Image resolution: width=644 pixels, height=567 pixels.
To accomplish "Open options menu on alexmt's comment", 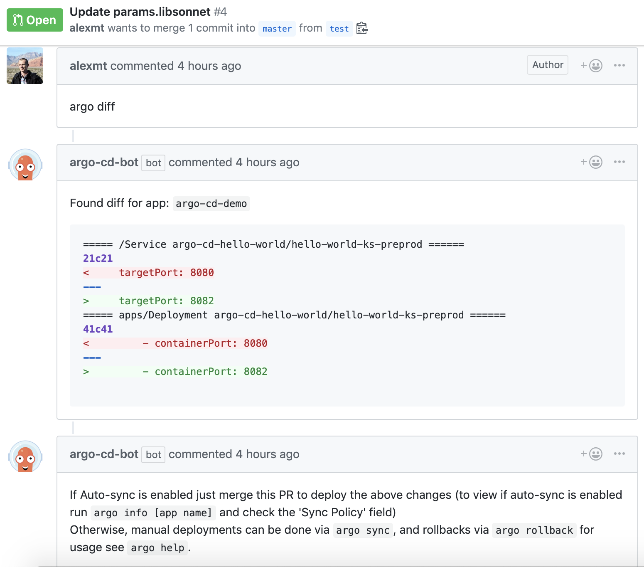I will pos(619,65).
